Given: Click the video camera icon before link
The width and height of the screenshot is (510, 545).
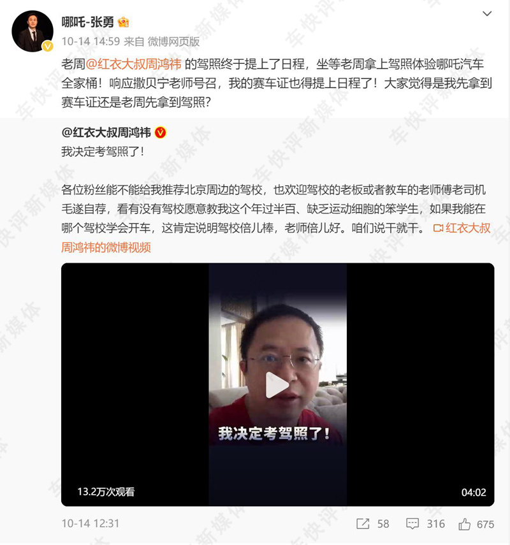Looking at the screenshot, I should point(438,228).
